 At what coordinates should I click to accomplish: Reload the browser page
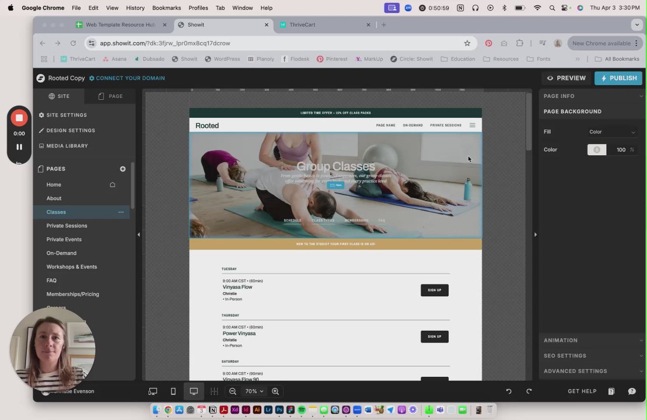[x=73, y=43]
